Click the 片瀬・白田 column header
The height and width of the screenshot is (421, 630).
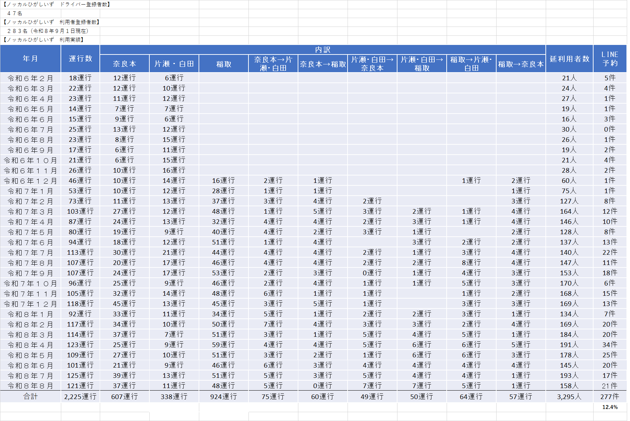point(174,64)
